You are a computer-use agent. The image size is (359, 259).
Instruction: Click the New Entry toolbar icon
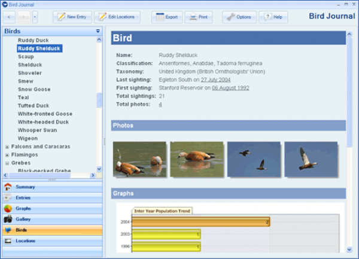coord(61,17)
